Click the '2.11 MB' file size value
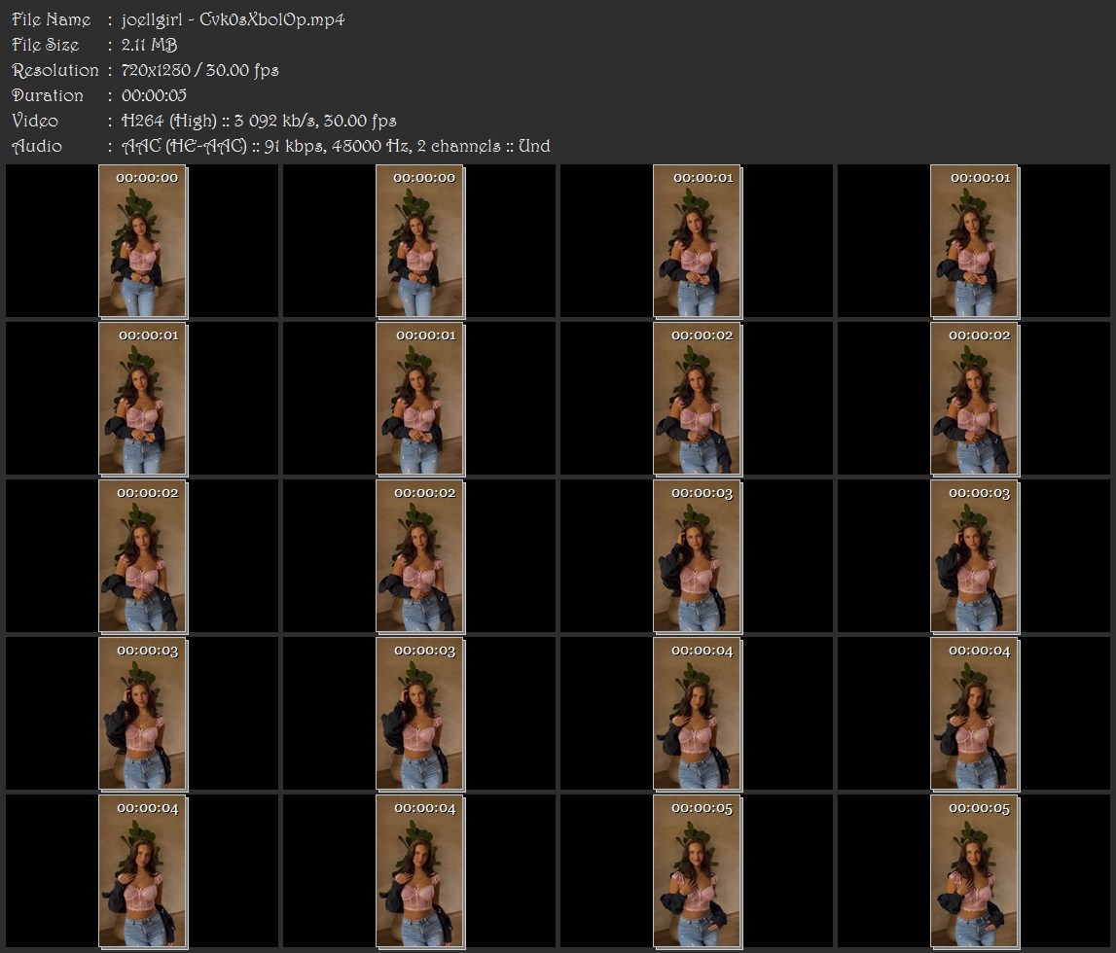 [150, 45]
